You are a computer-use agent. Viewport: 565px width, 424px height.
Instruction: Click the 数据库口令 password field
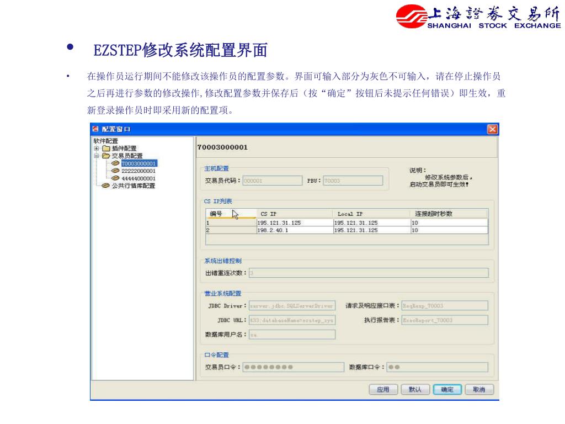(437, 367)
